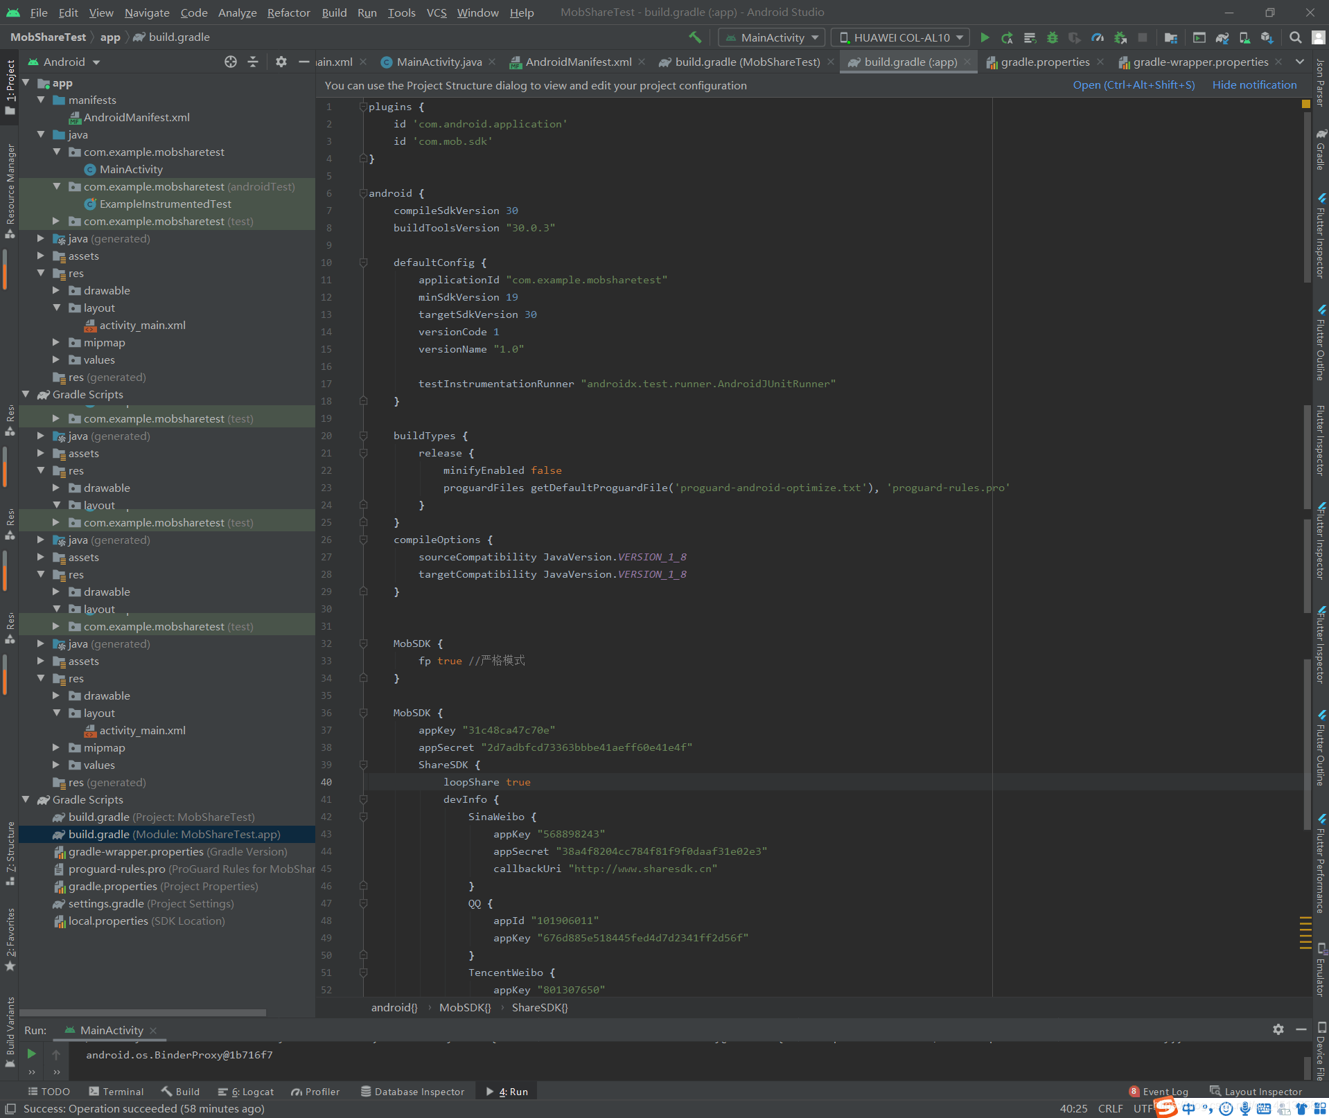This screenshot has height=1118, width=1329.
Task: Click the project panel horizontal scrollbar
Action: [x=143, y=1012]
